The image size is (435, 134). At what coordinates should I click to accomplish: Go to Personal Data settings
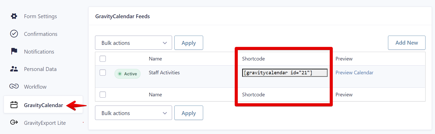[x=40, y=69]
